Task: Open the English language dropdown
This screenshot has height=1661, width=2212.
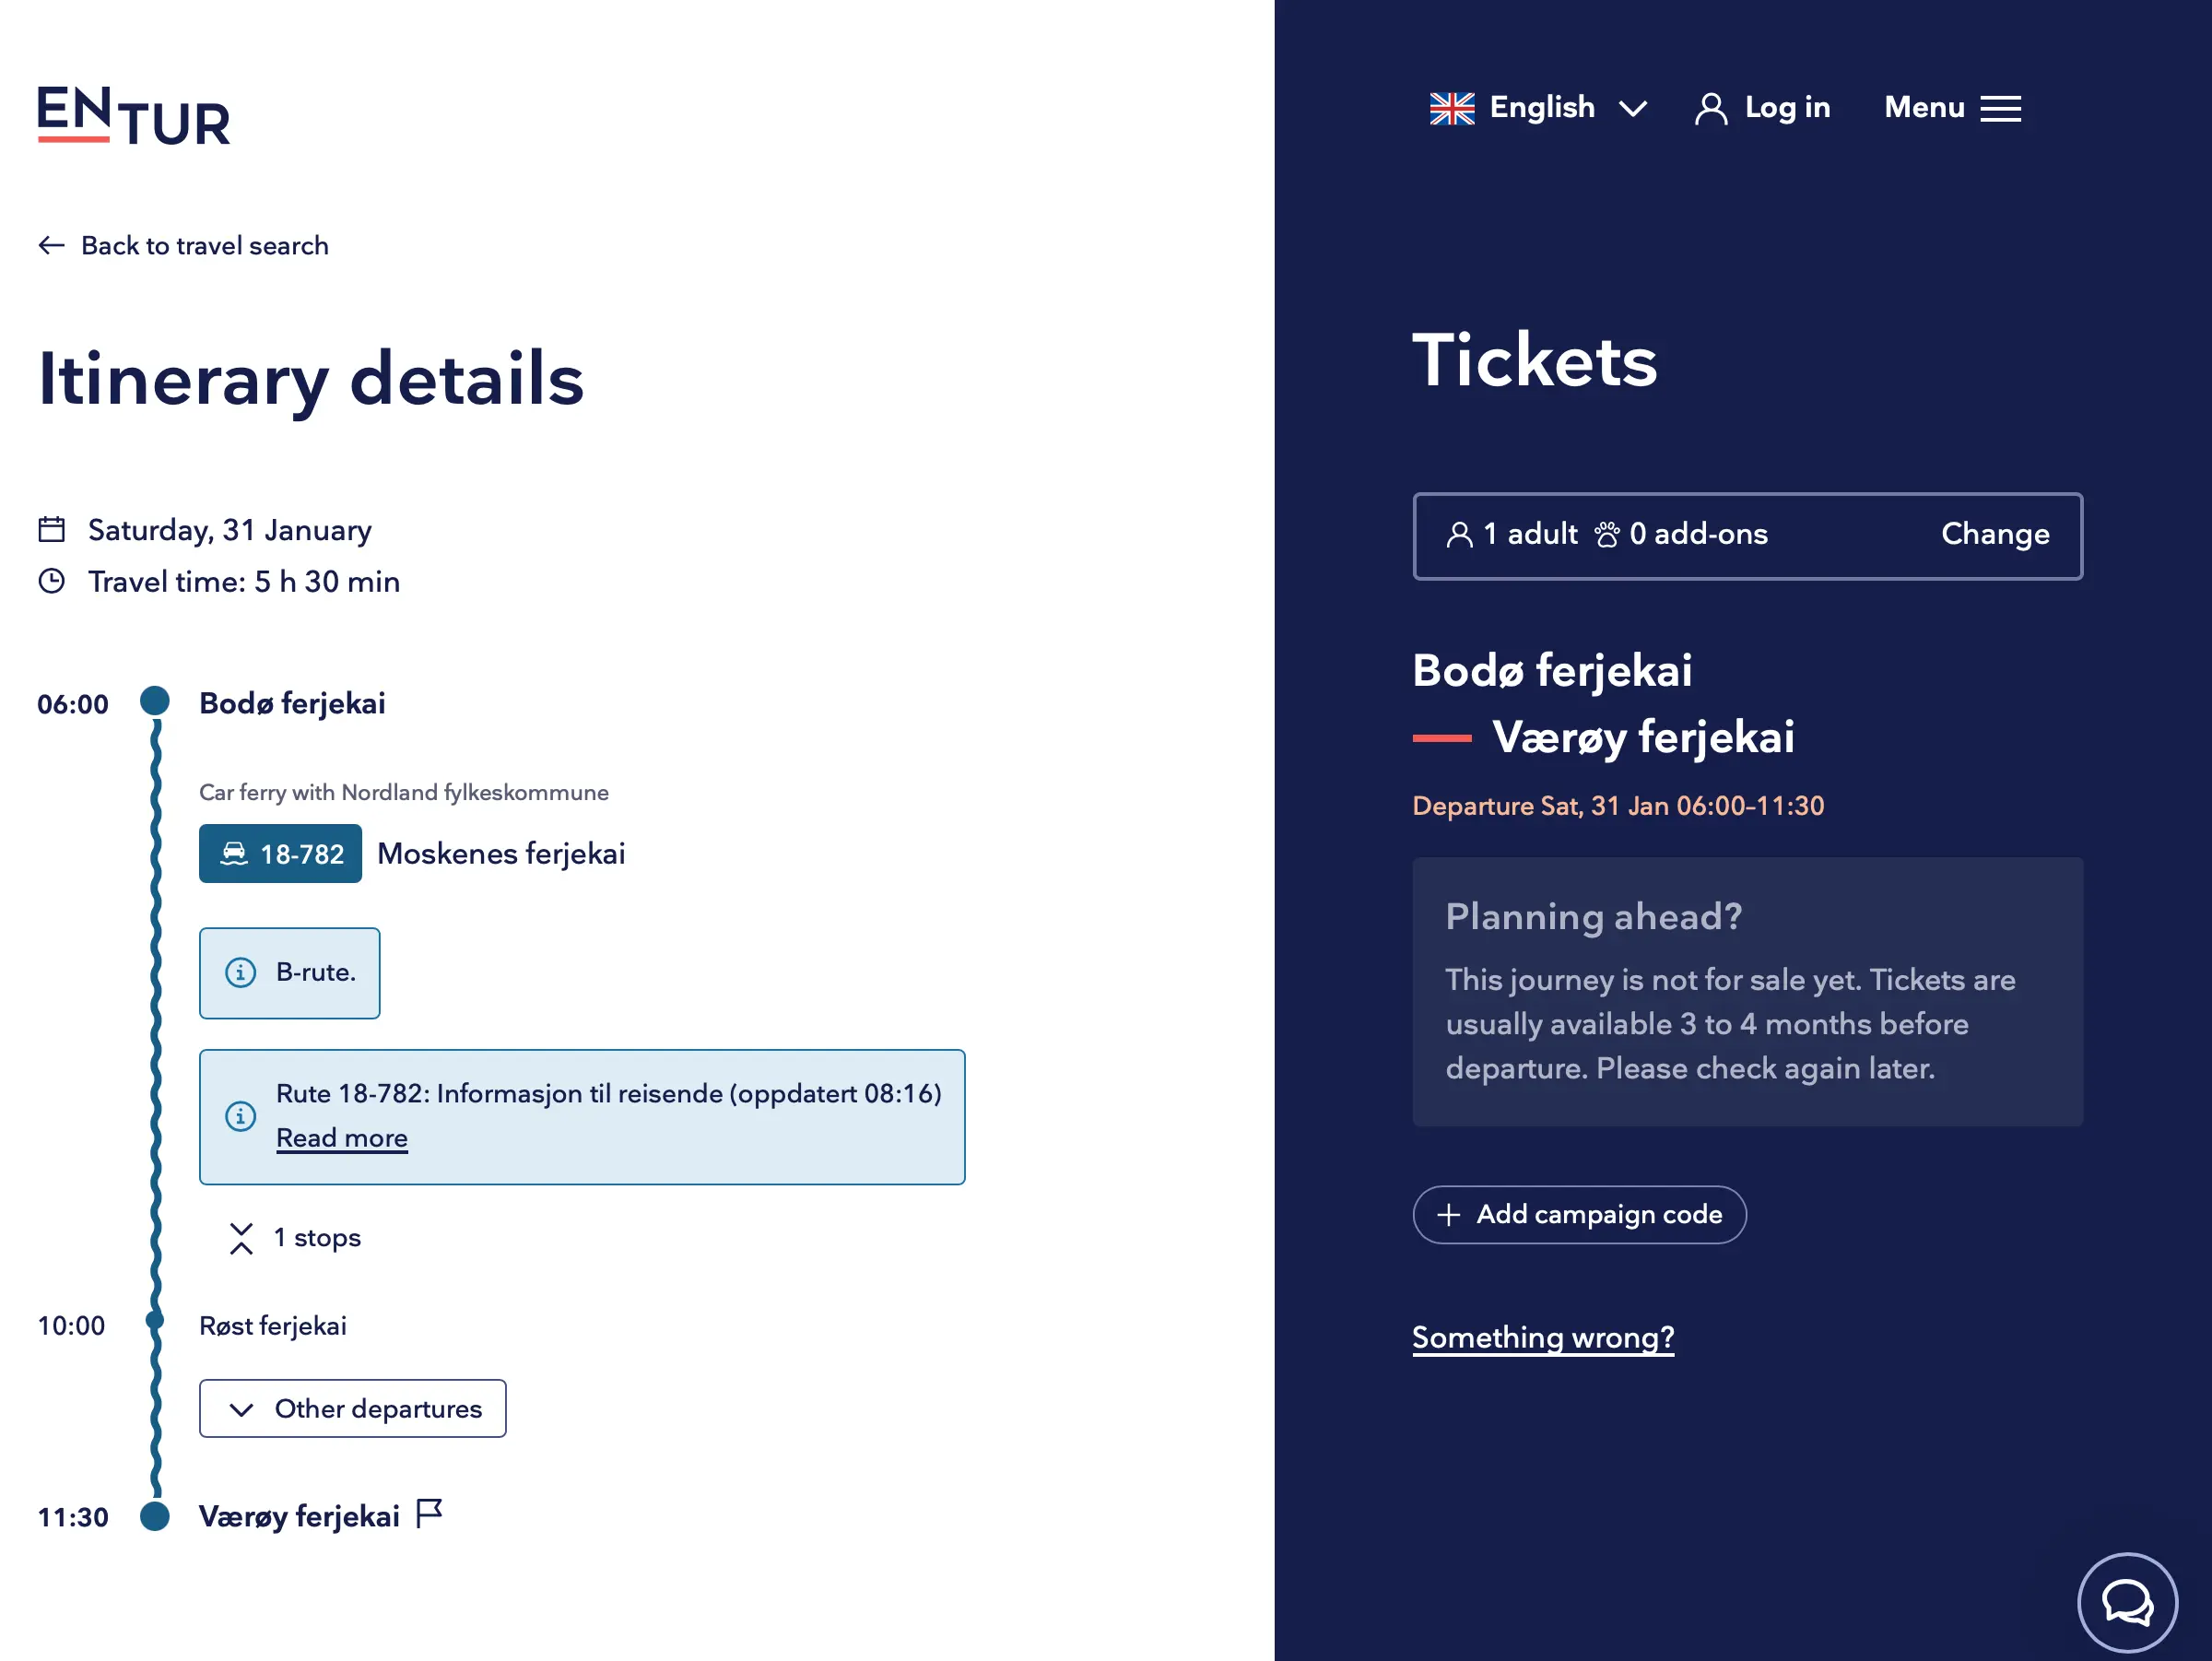Action: [1540, 108]
